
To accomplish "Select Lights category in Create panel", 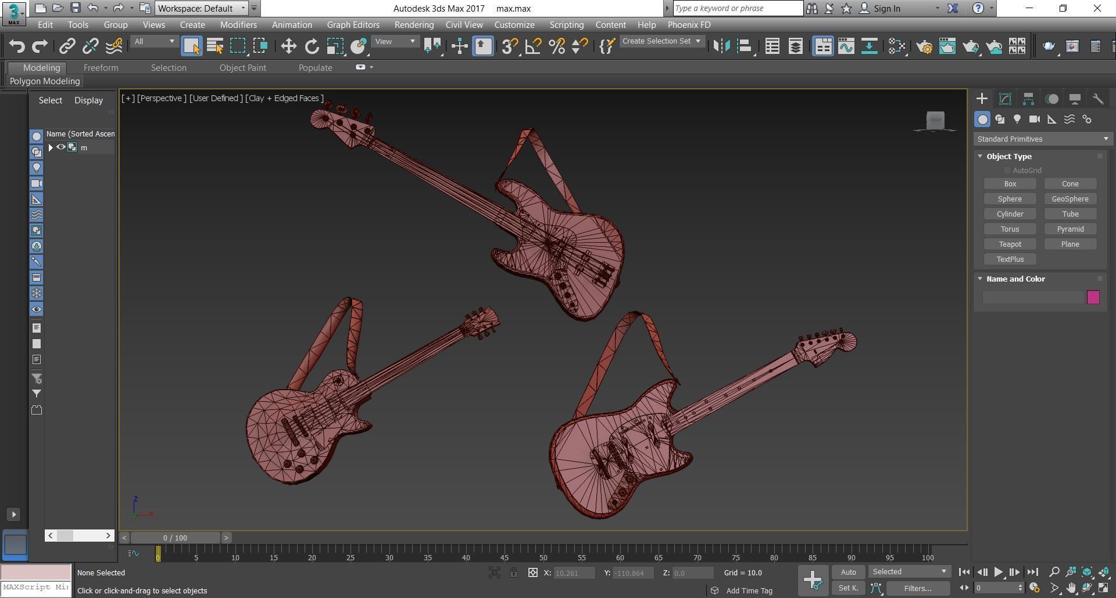I will (x=1017, y=119).
